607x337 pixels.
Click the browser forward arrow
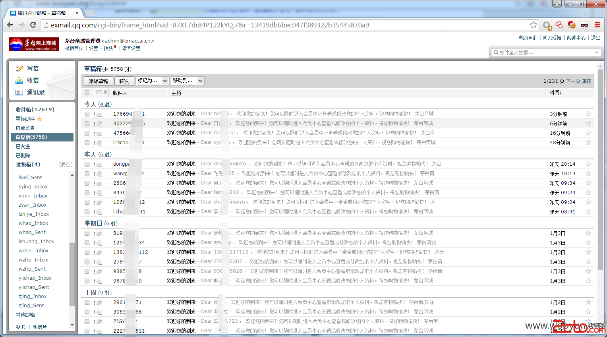(x=21, y=25)
